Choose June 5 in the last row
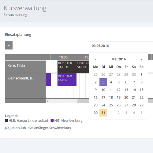 click(141, 113)
